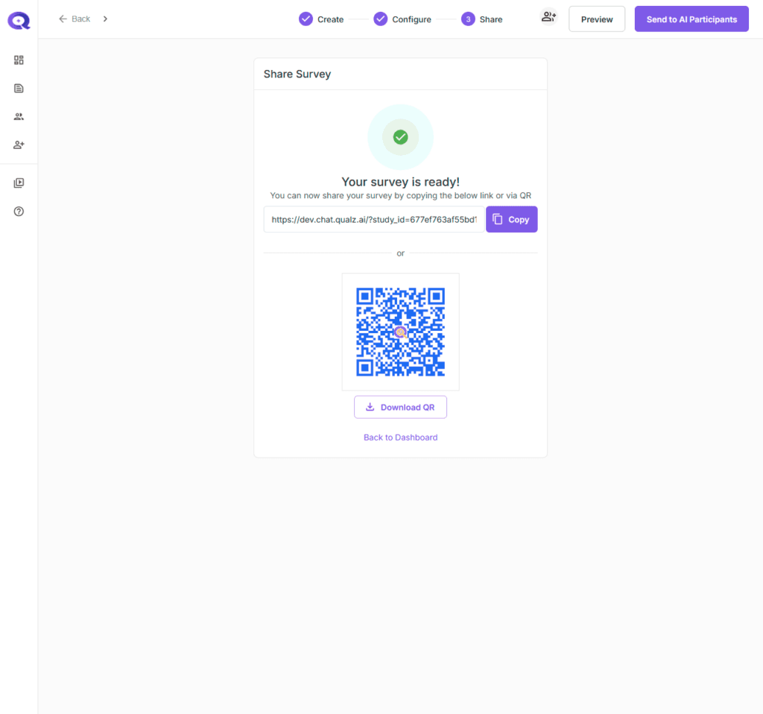Click inside the survey link URL field

pos(373,220)
